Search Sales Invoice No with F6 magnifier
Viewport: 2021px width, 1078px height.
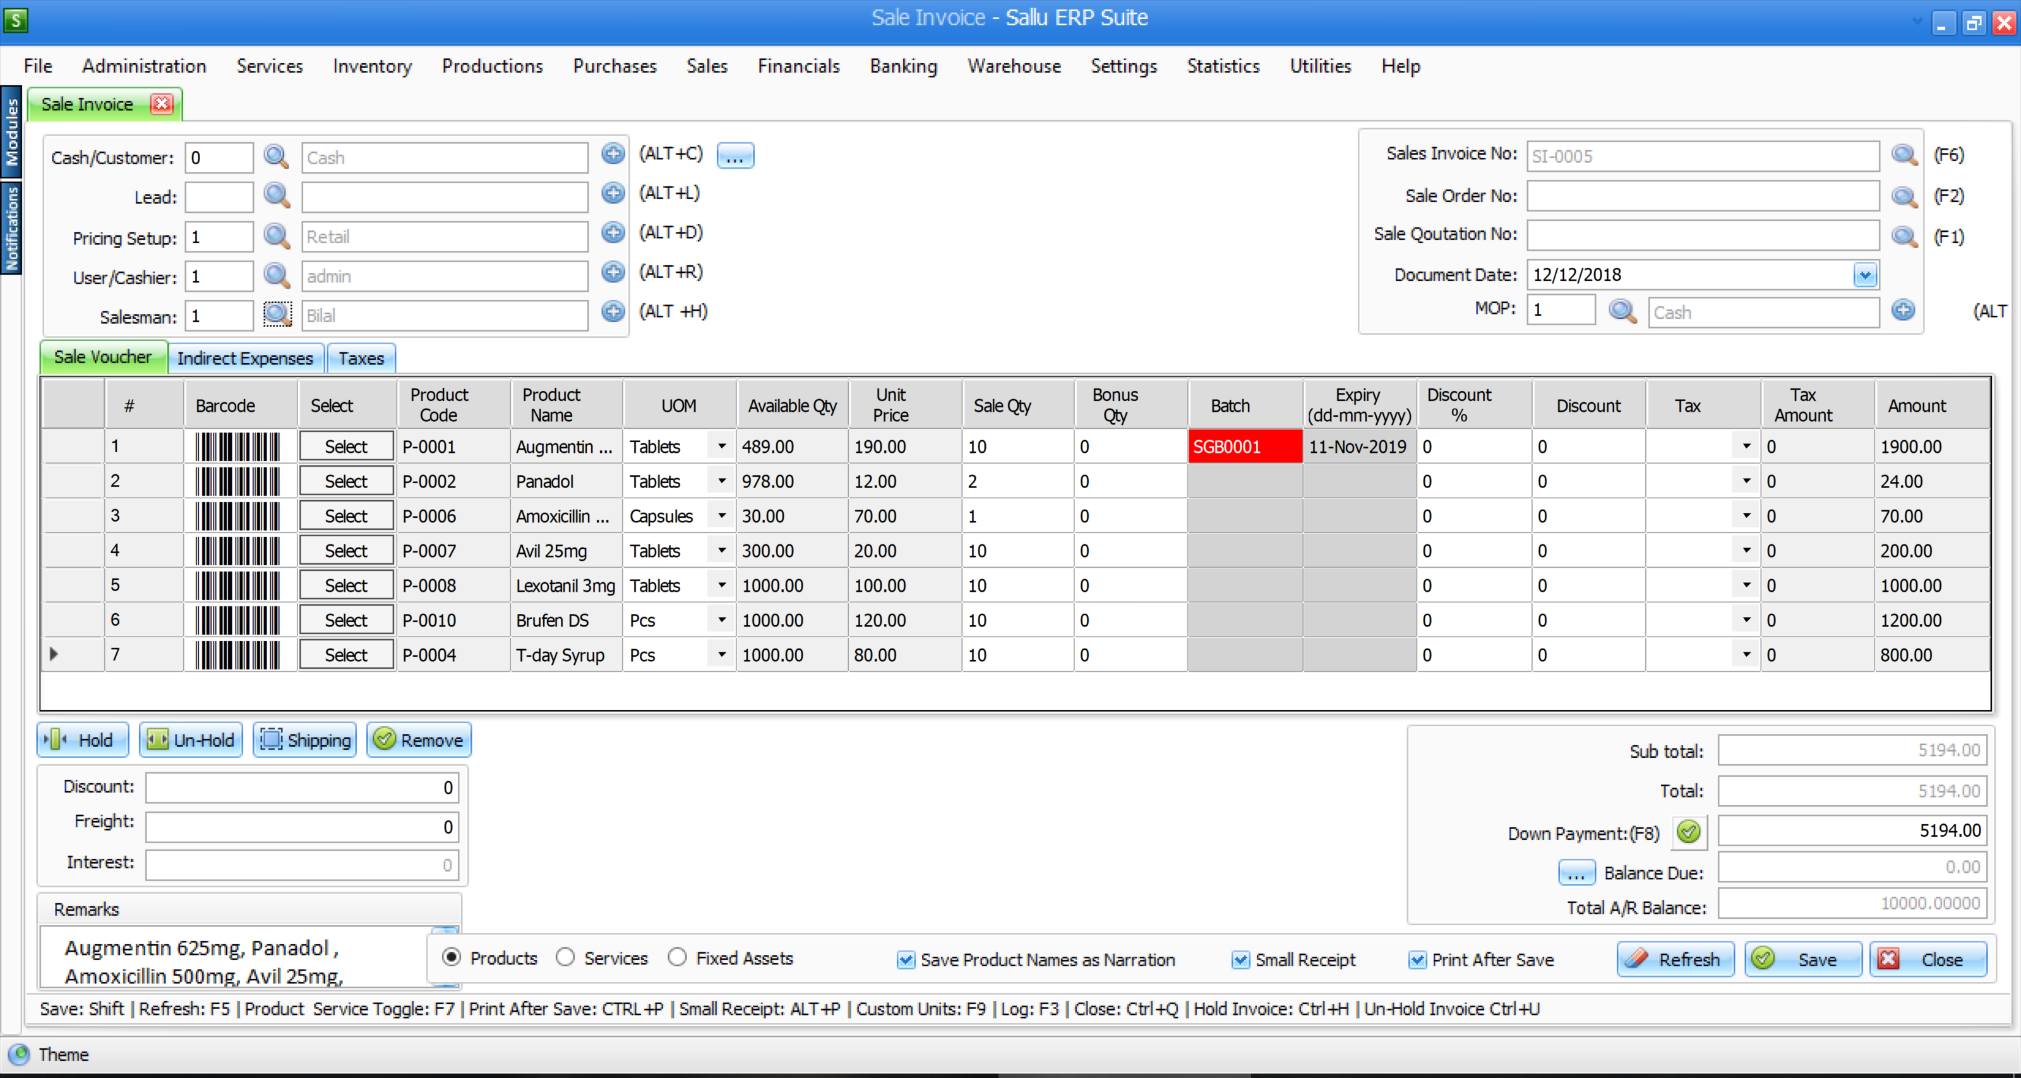[1904, 155]
